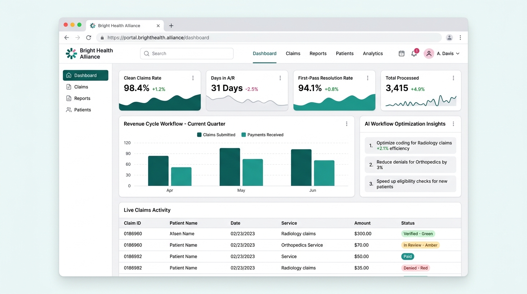Click June Claims Submitted bar
This screenshot has height=294, width=527.
tap(301, 168)
